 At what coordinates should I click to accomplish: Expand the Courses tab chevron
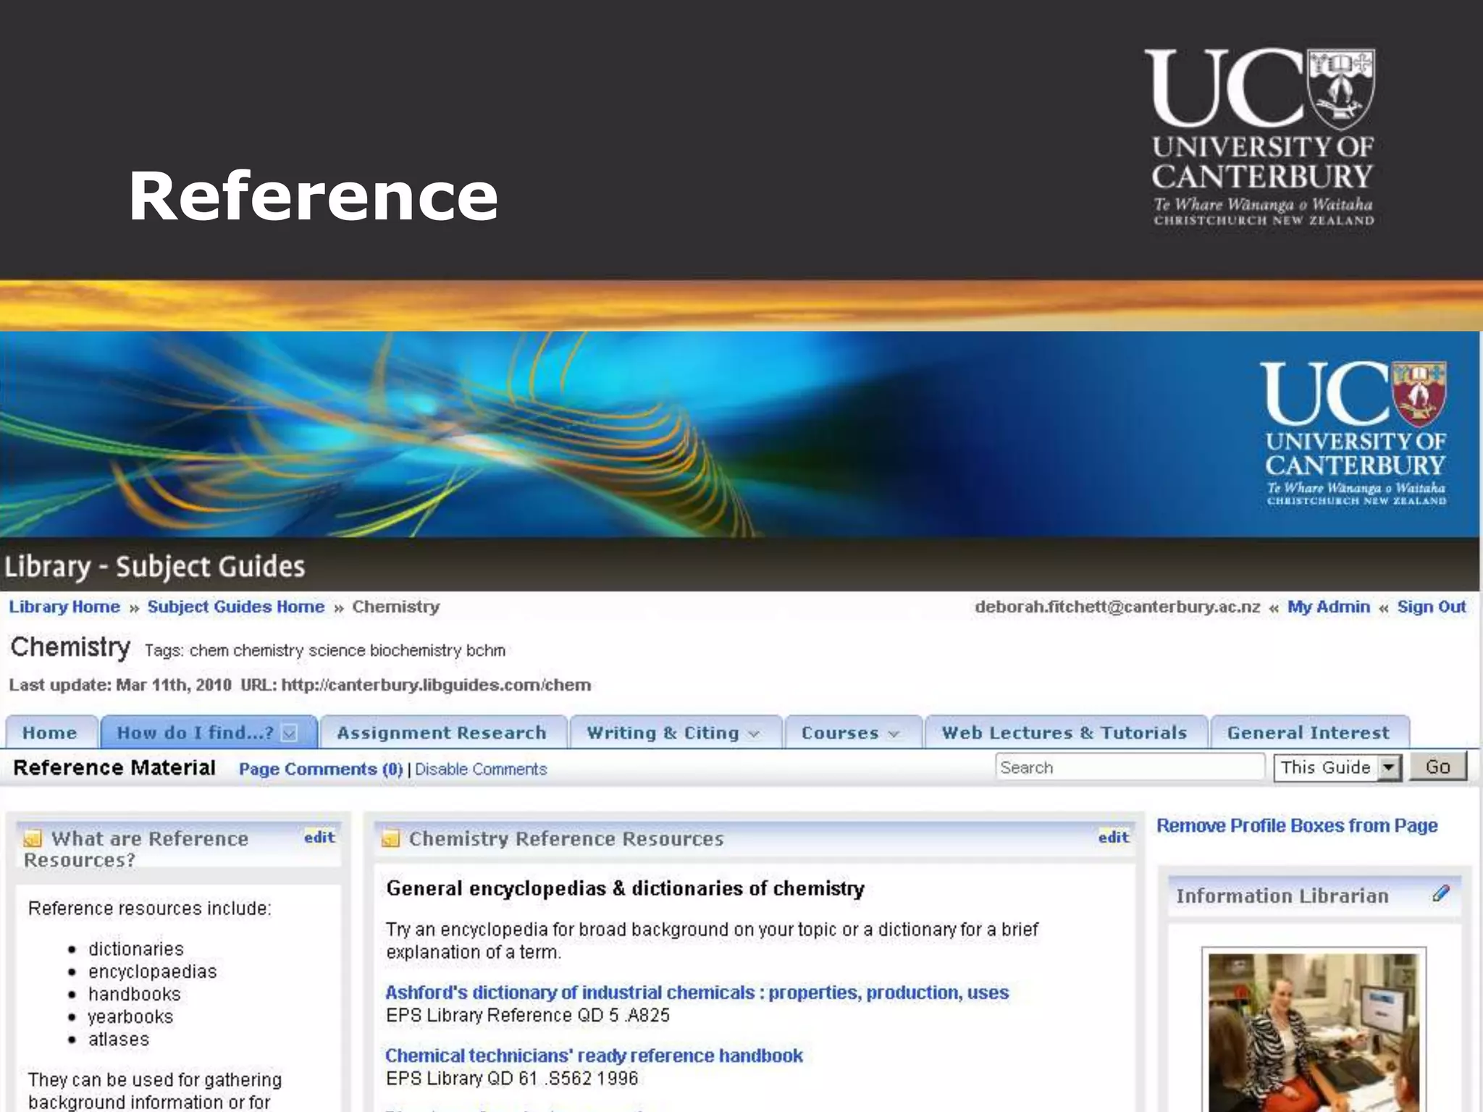tap(894, 734)
